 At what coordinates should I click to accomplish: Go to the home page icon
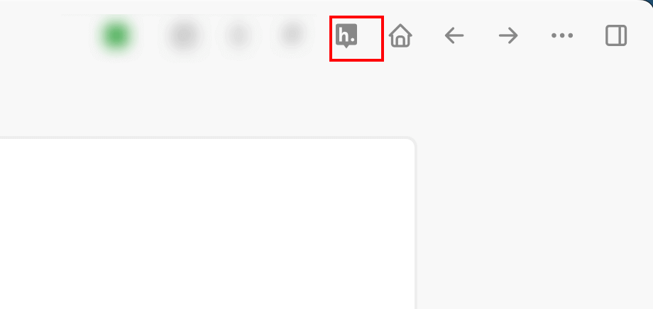[x=400, y=35]
